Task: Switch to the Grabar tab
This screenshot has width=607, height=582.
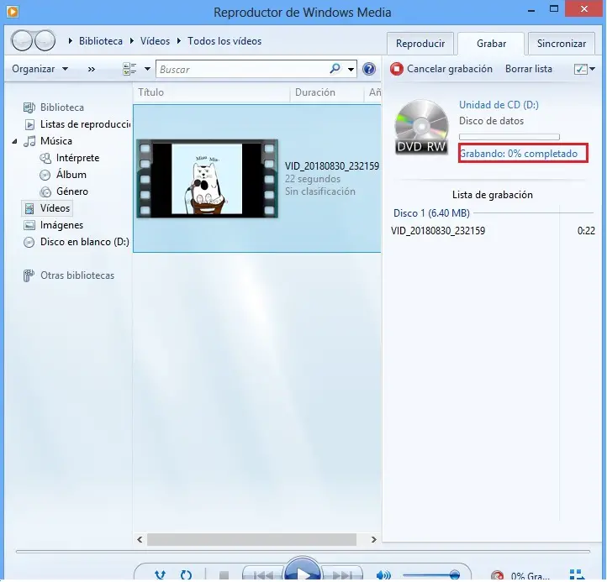Action: point(491,44)
